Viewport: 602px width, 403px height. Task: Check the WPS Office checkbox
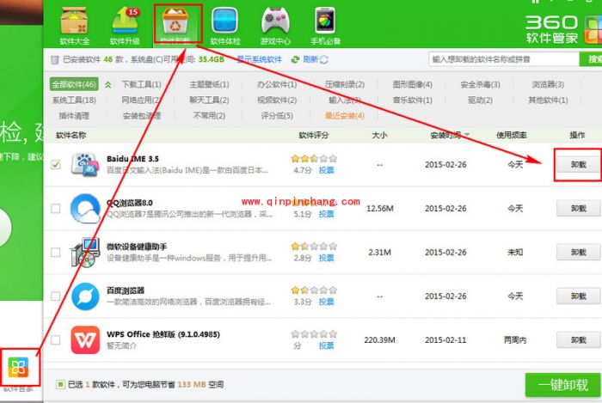56,339
